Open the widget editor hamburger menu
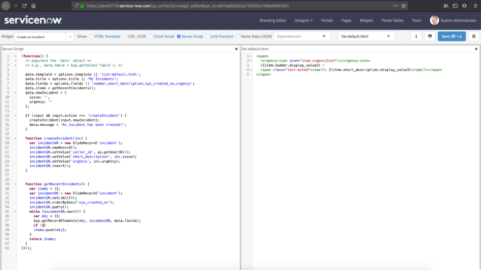The height and width of the screenshot is (270, 481). [x=473, y=37]
